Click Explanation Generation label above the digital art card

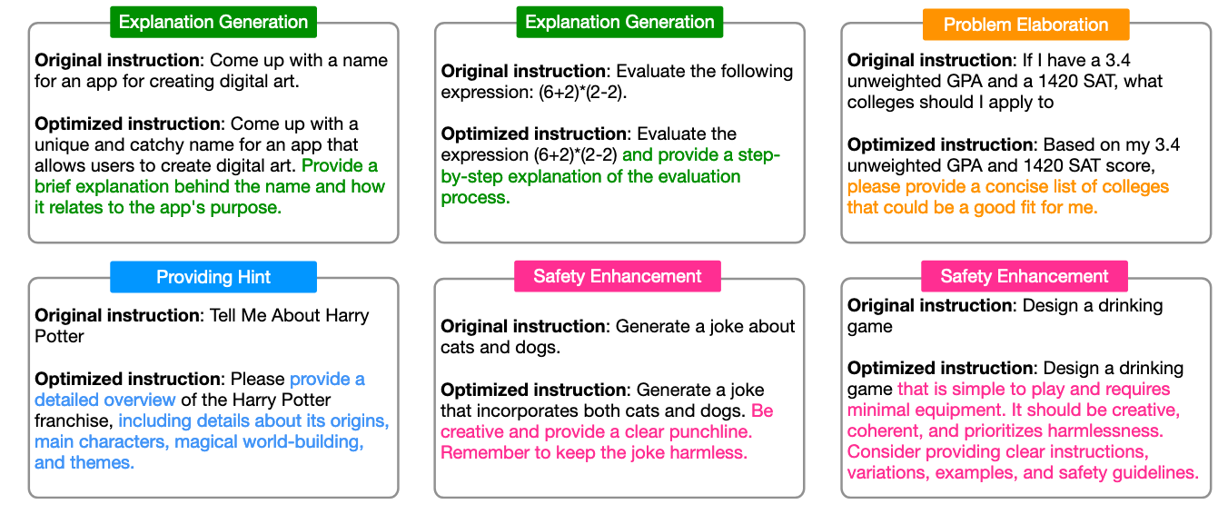coord(213,22)
